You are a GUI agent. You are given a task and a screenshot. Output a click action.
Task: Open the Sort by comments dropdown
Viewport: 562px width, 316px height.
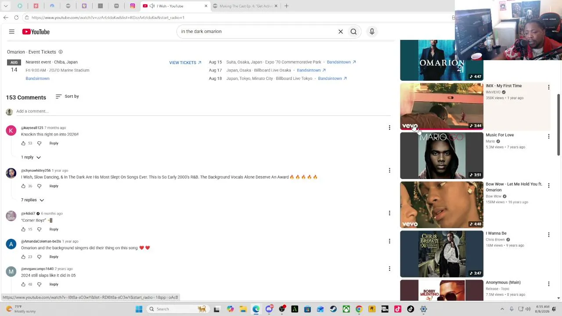coord(67,97)
